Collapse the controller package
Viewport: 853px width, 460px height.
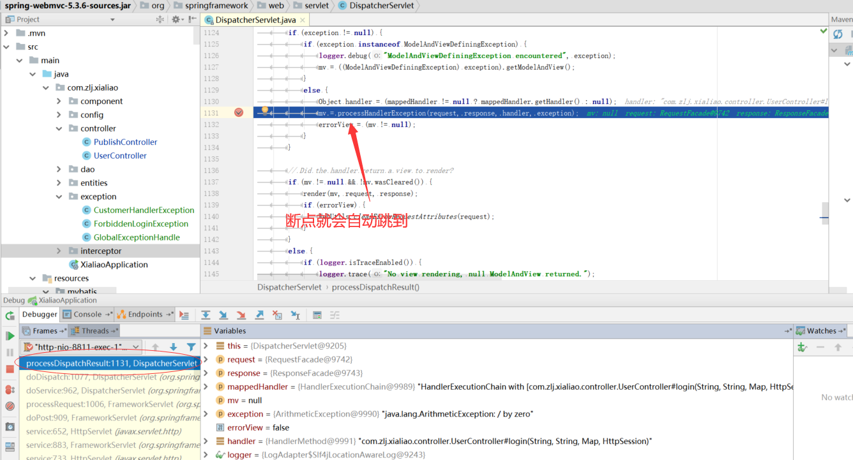pyautogui.click(x=59, y=128)
